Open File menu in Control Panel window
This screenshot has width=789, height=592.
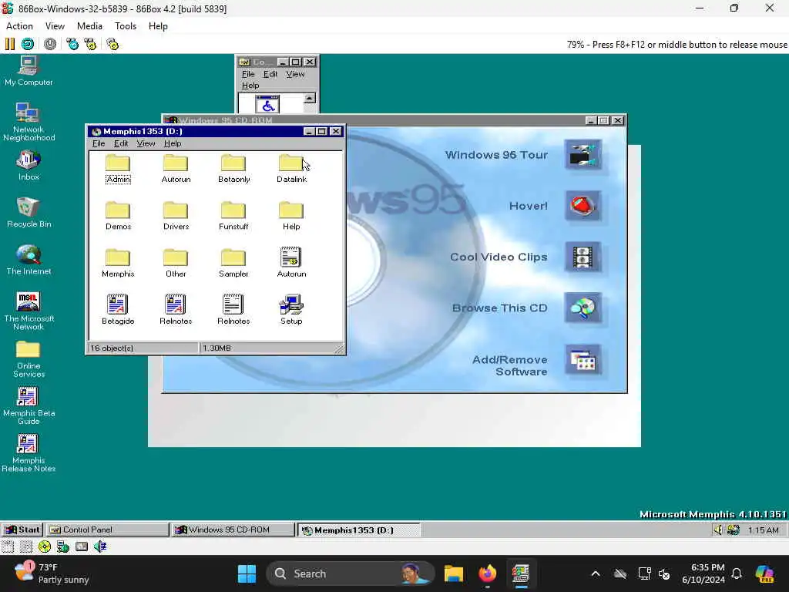click(248, 74)
